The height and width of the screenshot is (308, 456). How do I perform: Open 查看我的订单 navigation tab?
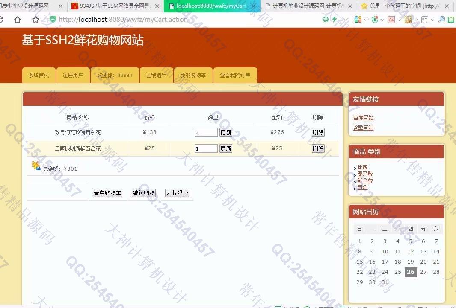[x=235, y=75]
